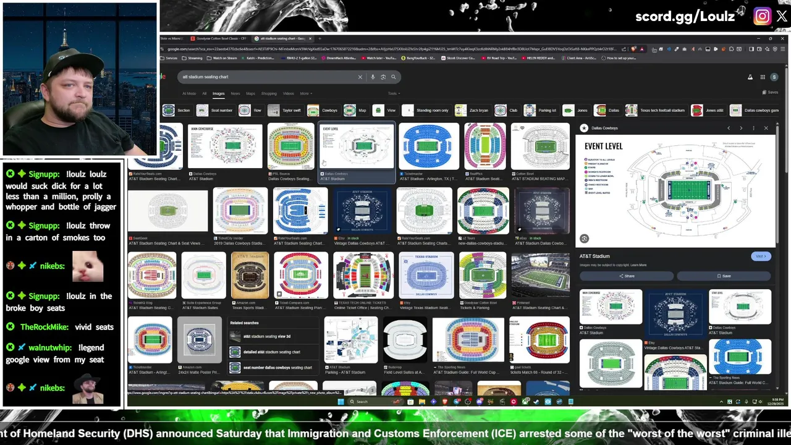Viewport: 791px width, 445px height.
Task: Expand the Tools dropdown
Action: pyautogui.click(x=393, y=93)
